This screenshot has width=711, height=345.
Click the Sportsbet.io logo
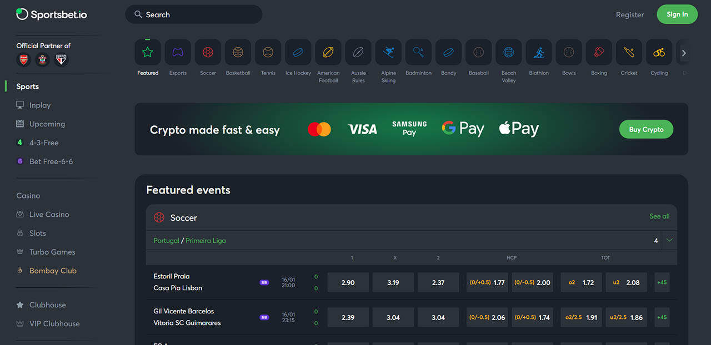point(52,14)
